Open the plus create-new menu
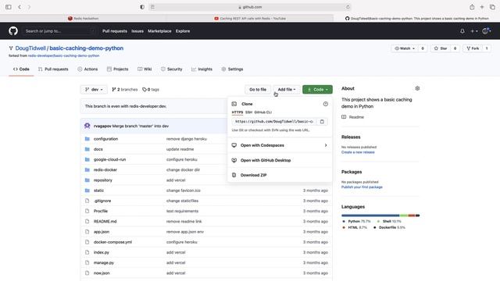 474,31
